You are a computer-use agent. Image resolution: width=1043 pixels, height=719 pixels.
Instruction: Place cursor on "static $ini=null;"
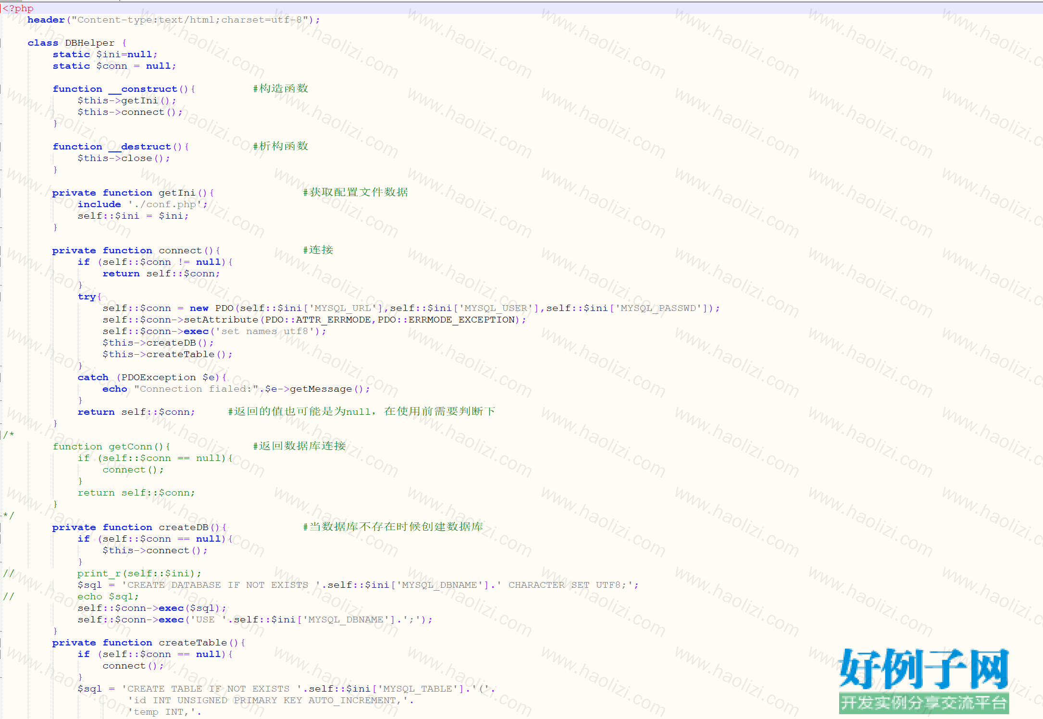click(x=105, y=54)
